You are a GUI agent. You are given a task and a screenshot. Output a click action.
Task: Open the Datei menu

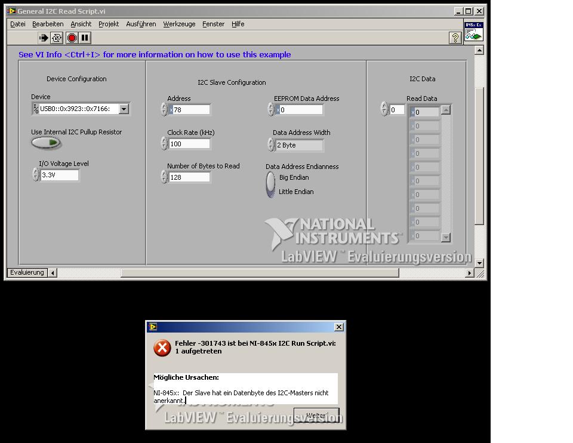click(x=18, y=24)
